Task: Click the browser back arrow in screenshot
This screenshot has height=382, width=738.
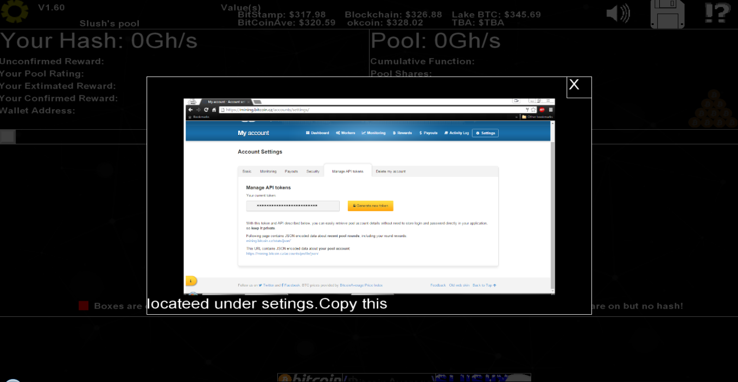Action: coord(190,110)
